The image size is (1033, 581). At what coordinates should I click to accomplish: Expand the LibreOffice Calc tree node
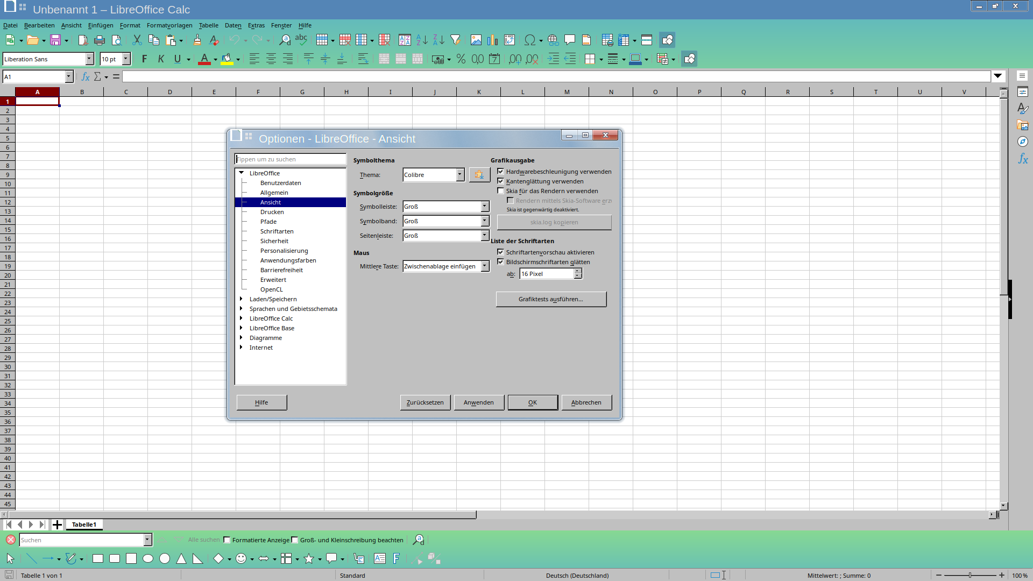click(x=241, y=318)
